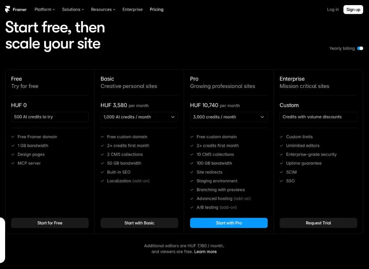Click the Request Trial button
This screenshot has height=269, width=369.
click(318, 223)
